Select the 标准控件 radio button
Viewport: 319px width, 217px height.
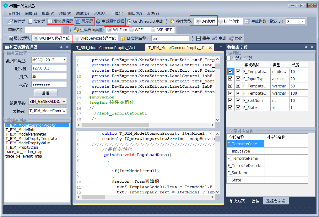[220, 21]
